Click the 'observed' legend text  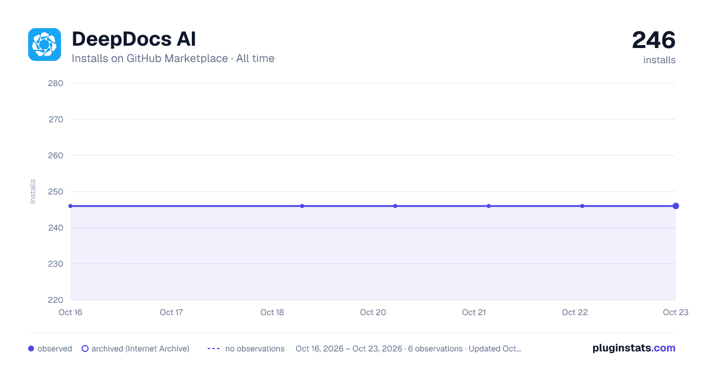click(55, 348)
